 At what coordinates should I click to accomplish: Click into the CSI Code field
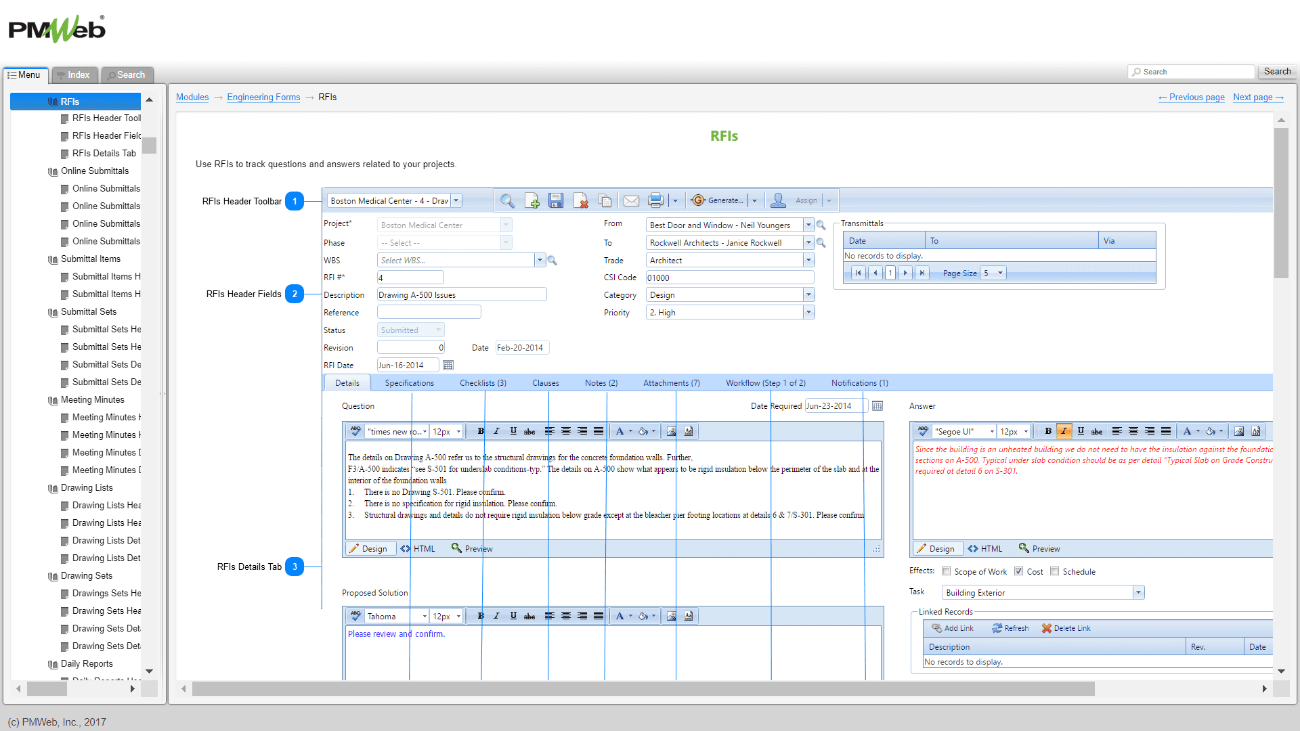coord(730,278)
